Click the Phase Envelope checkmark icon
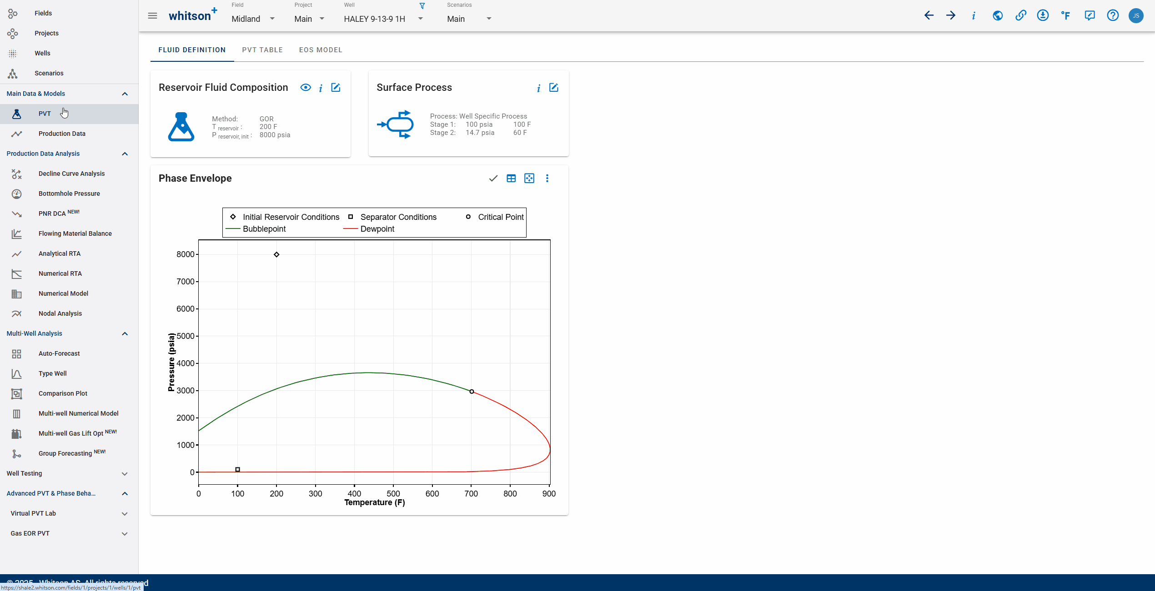Image resolution: width=1155 pixels, height=591 pixels. [493, 179]
